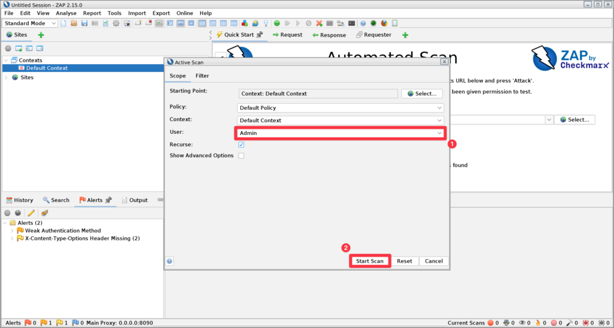Click Main Proxy address in status bar
This screenshot has height=328, width=614.
click(119, 323)
